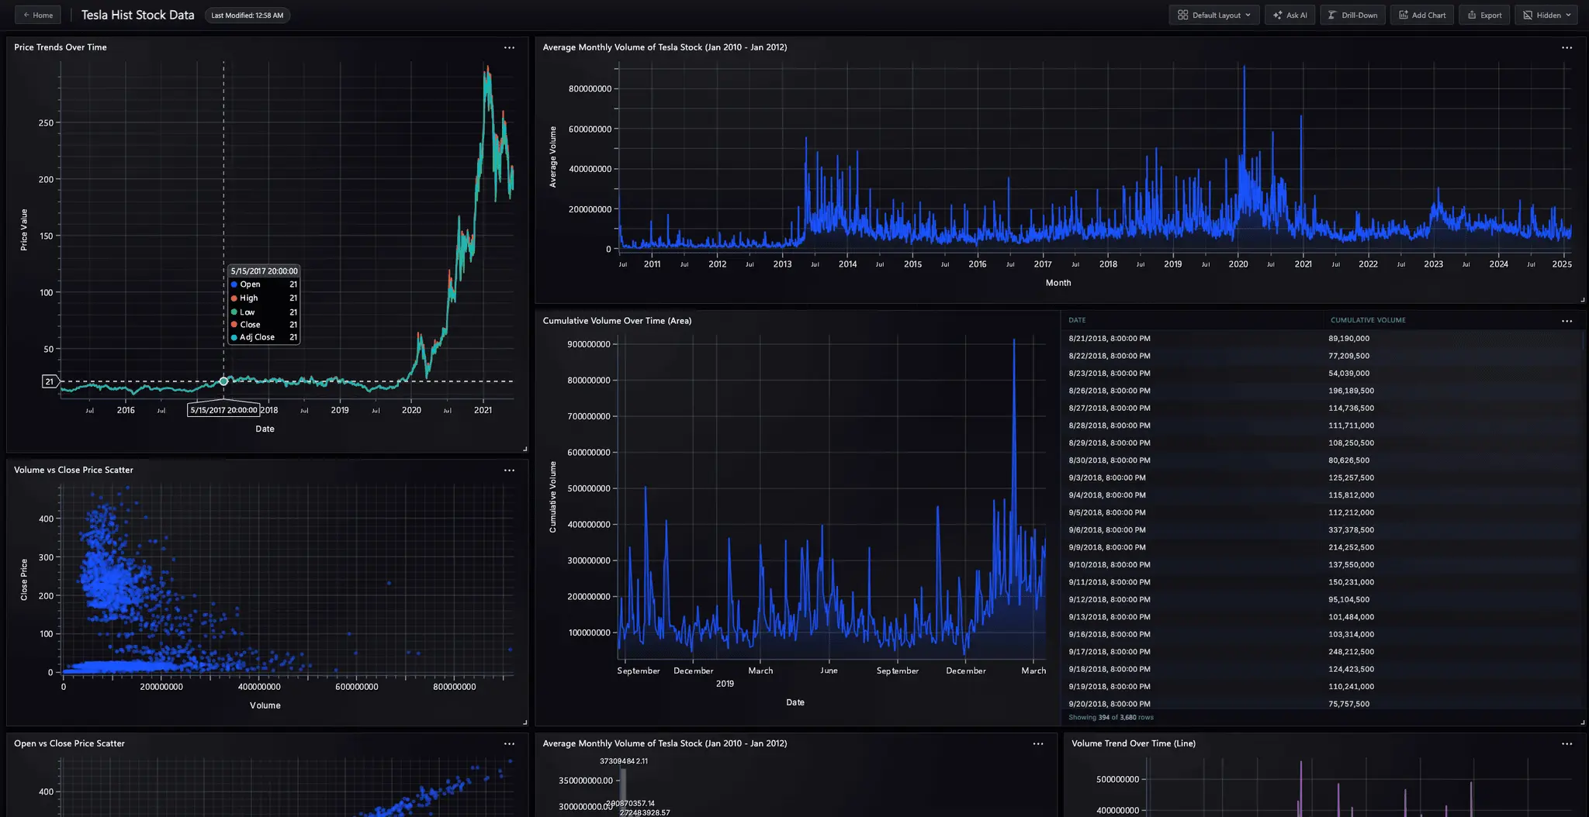1589x817 pixels.
Task: Click the value cell 248,212,500
Action: click(x=1351, y=652)
